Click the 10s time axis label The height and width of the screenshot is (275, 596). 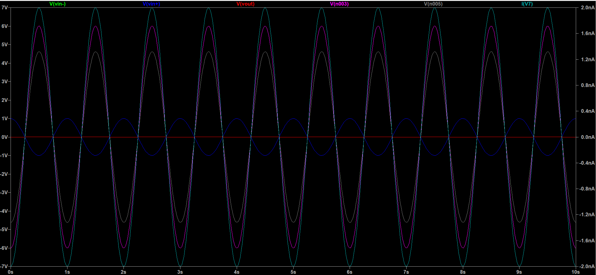575,272
